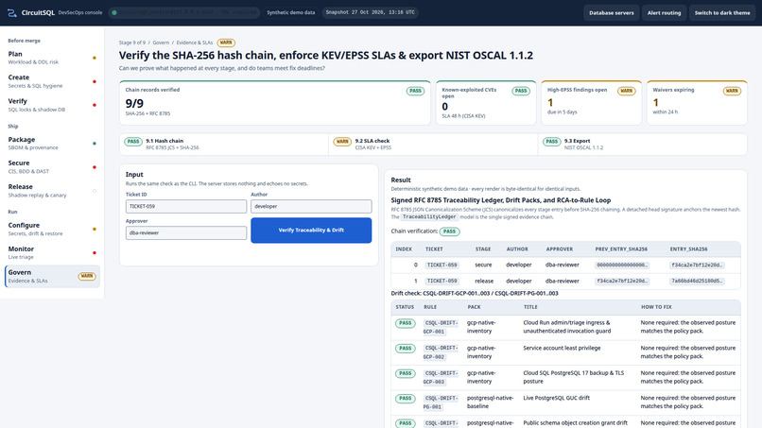Focus the Author input field
The height and width of the screenshot is (428, 762).
coord(311,207)
